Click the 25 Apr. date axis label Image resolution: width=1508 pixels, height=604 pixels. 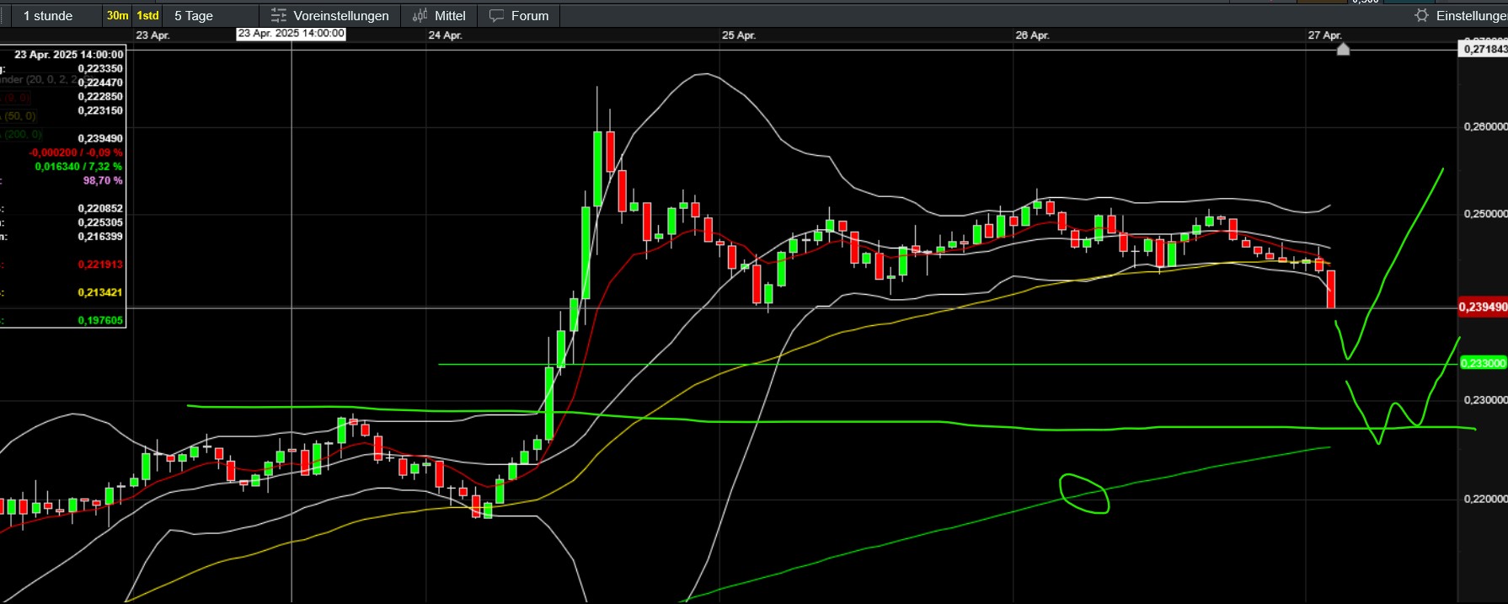pyautogui.click(x=739, y=35)
